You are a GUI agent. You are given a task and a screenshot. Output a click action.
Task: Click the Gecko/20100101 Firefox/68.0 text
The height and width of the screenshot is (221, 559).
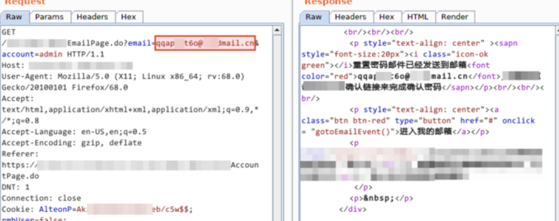click(x=65, y=88)
